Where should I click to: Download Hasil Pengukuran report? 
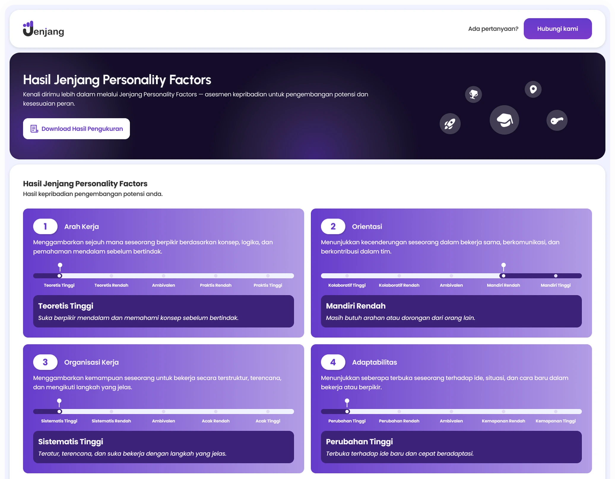point(76,129)
